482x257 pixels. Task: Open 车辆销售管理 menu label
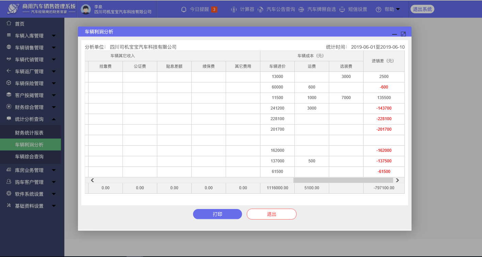click(x=29, y=48)
